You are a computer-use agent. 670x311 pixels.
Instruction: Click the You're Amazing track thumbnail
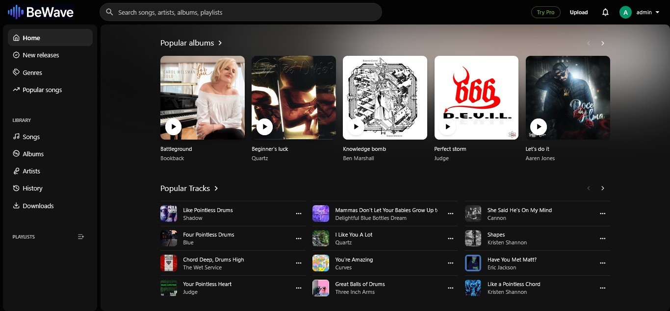tap(321, 263)
